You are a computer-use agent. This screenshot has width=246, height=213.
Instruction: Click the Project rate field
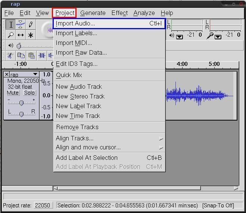click(x=43, y=206)
